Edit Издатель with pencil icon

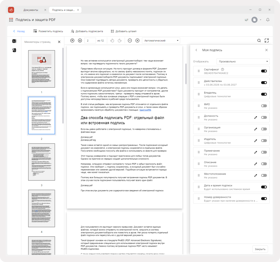pyautogui.click(x=256, y=141)
